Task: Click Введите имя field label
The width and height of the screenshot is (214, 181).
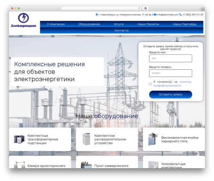Action: [158, 52]
